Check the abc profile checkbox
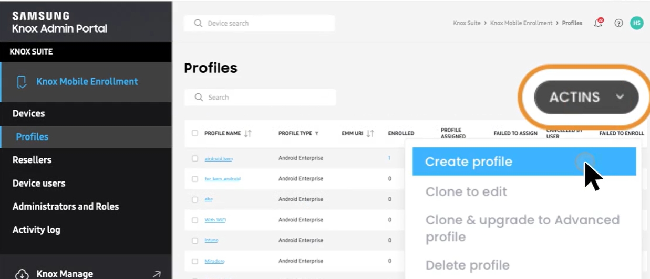Image resolution: width=650 pixels, height=279 pixels. [x=195, y=199]
